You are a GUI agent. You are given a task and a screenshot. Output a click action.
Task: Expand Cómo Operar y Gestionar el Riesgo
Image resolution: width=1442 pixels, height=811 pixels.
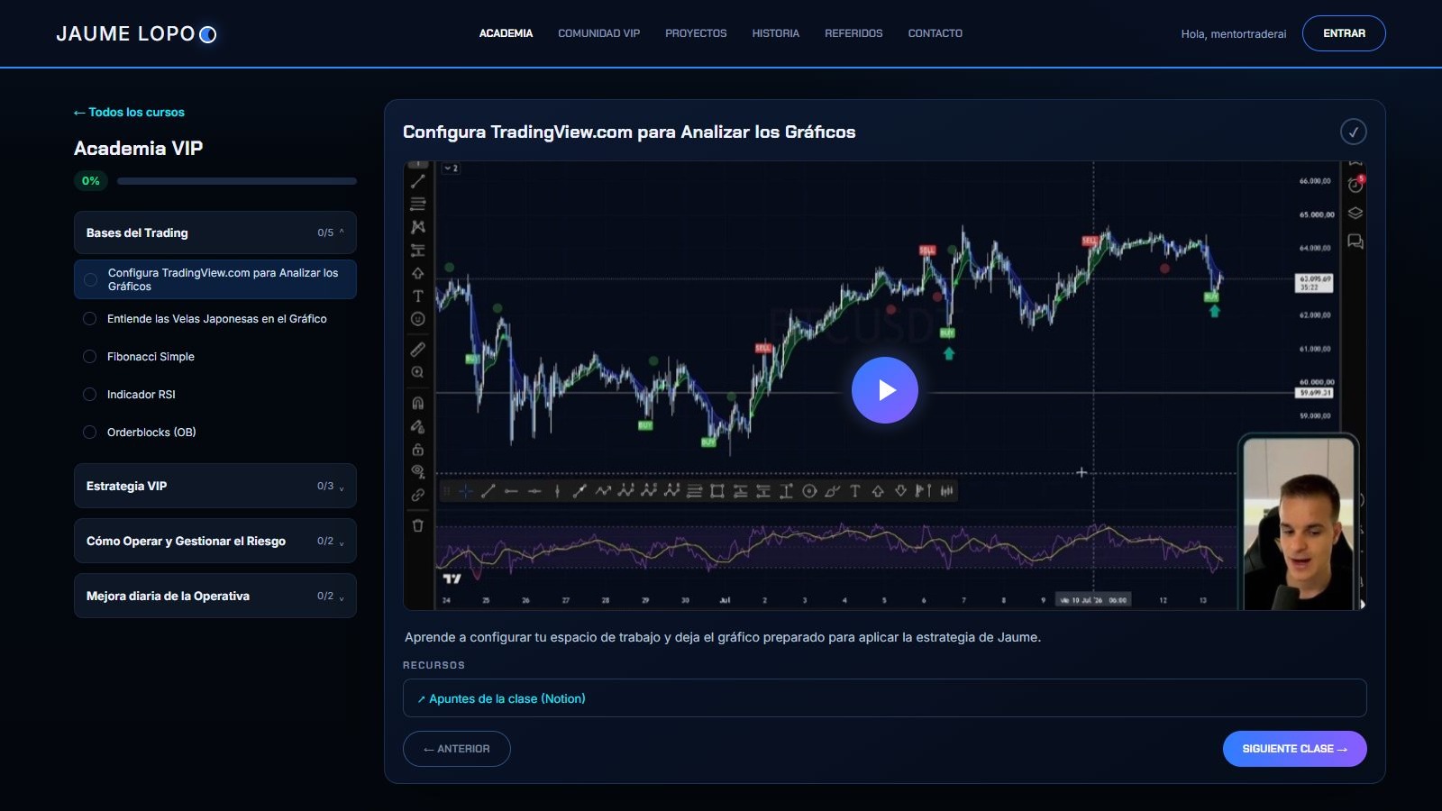215,541
